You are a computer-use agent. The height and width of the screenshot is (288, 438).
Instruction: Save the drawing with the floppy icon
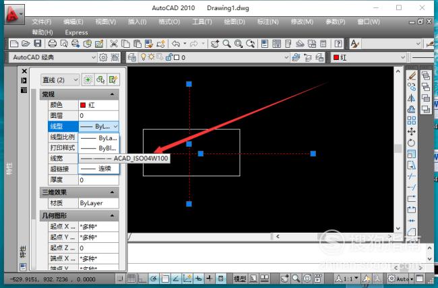point(38,44)
